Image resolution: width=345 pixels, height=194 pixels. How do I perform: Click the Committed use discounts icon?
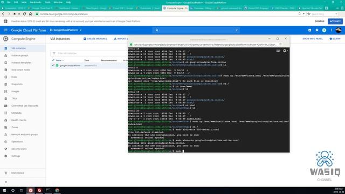(6, 106)
